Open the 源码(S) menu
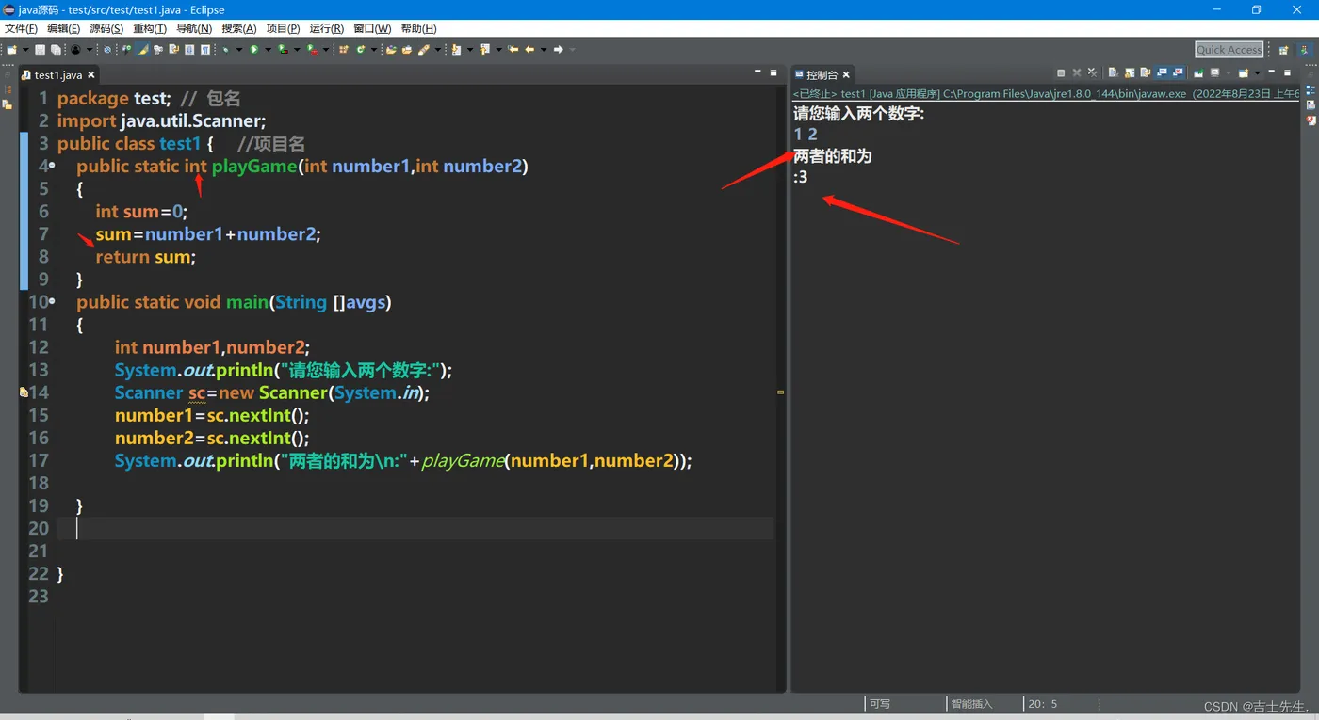 (106, 29)
